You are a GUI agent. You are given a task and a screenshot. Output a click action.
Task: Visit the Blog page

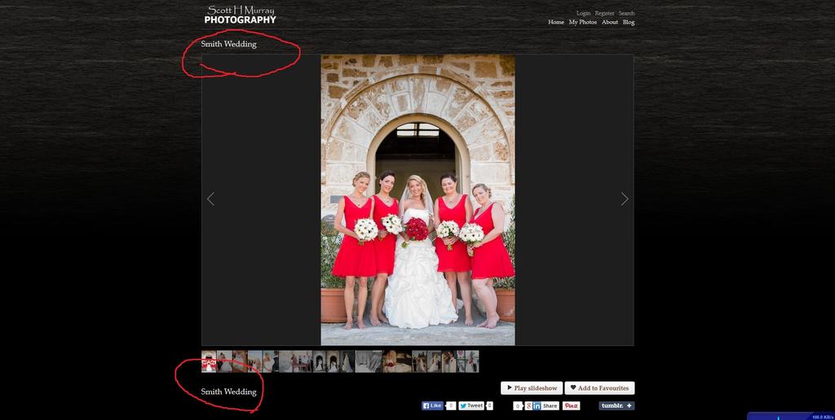point(629,22)
